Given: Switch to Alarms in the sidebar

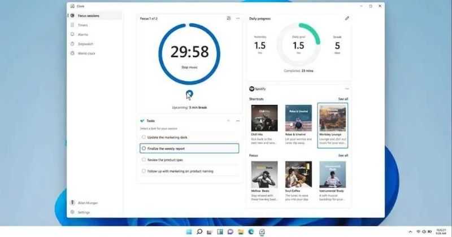Looking at the screenshot, I should pyautogui.click(x=95, y=34).
